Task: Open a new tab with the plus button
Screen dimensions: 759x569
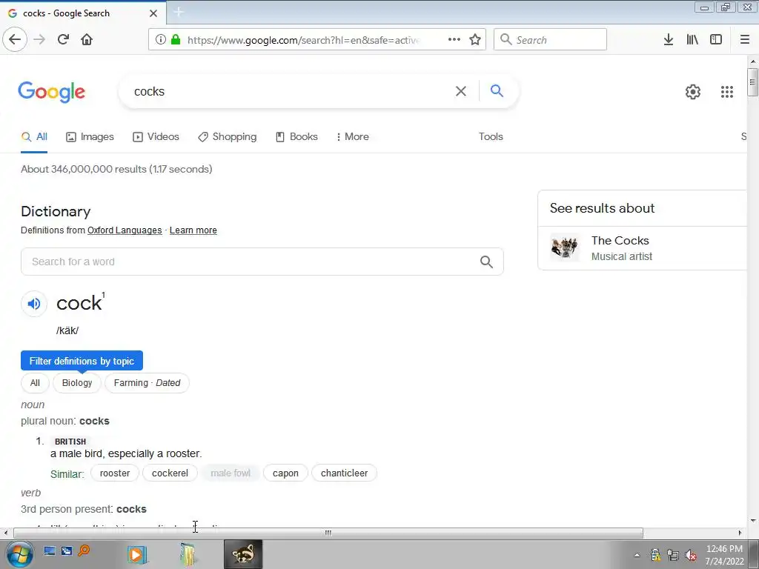Action: (179, 13)
